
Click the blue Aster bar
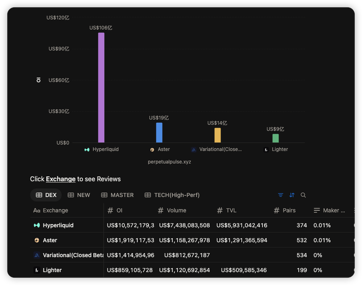[x=159, y=133]
